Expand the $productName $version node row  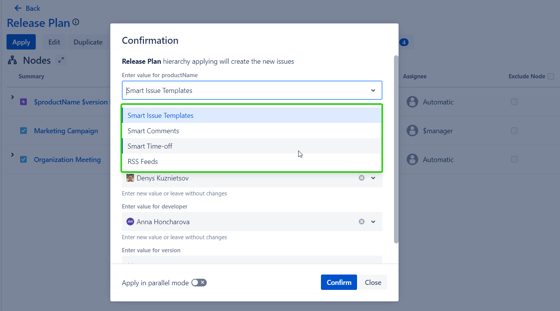click(12, 98)
